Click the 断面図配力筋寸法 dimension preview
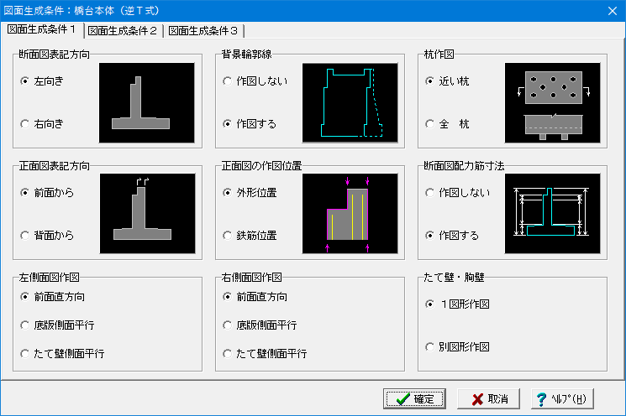626x416 pixels. click(553, 214)
